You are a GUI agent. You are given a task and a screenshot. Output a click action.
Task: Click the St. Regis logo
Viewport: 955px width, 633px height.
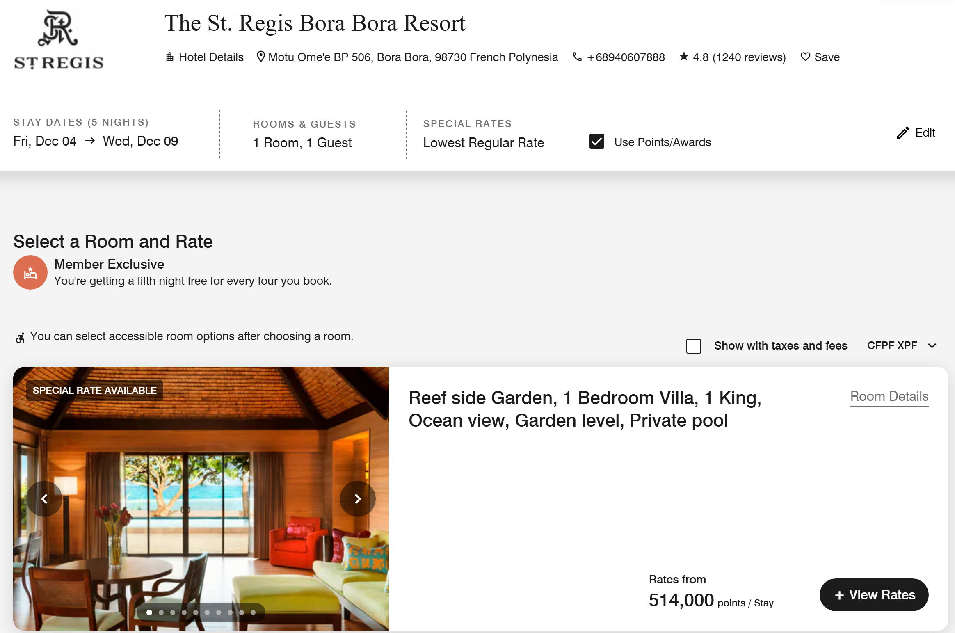click(x=58, y=39)
